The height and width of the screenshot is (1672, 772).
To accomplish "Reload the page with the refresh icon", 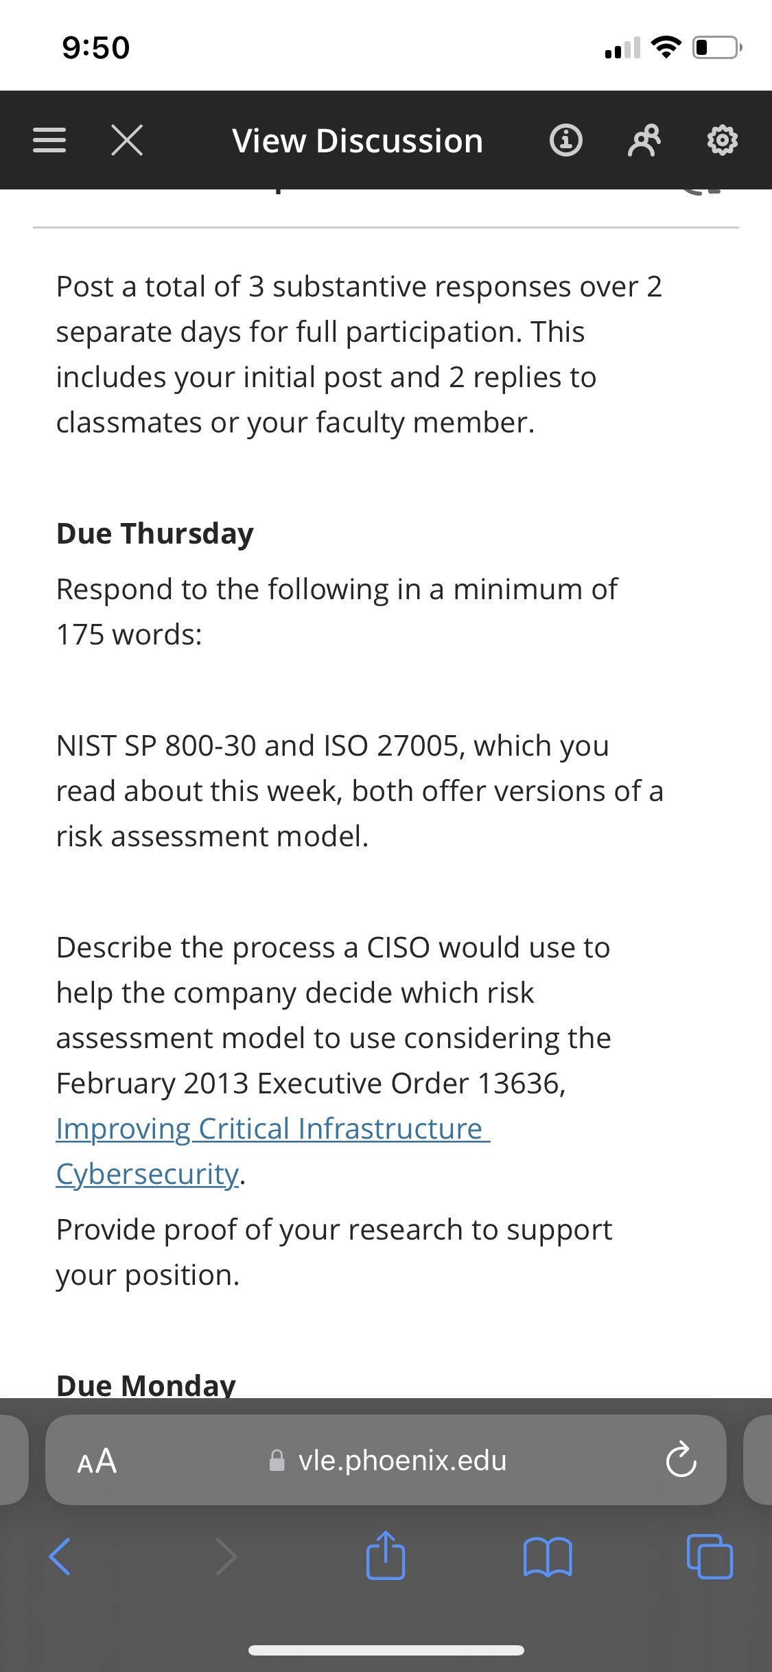I will (681, 1460).
